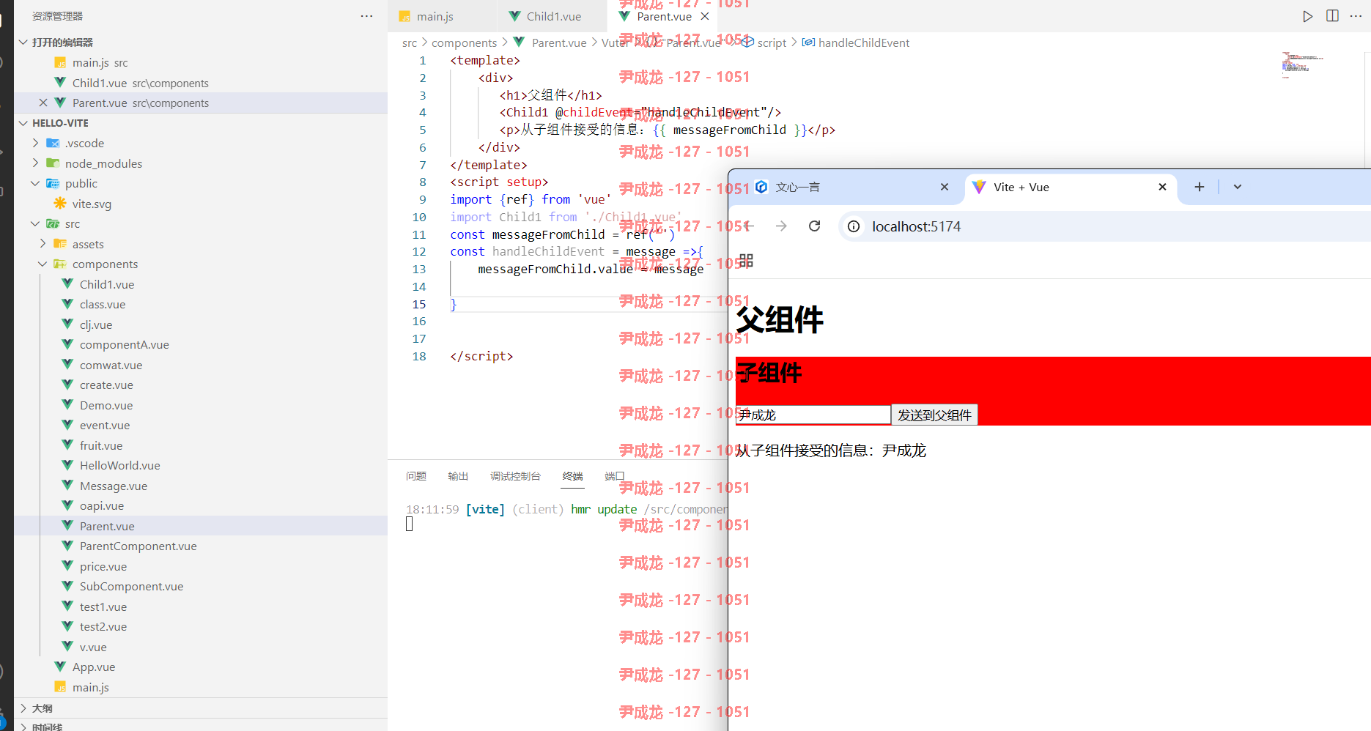Click 发送到父组件 button in browser
The image size is (1371, 731).
point(934,415)
